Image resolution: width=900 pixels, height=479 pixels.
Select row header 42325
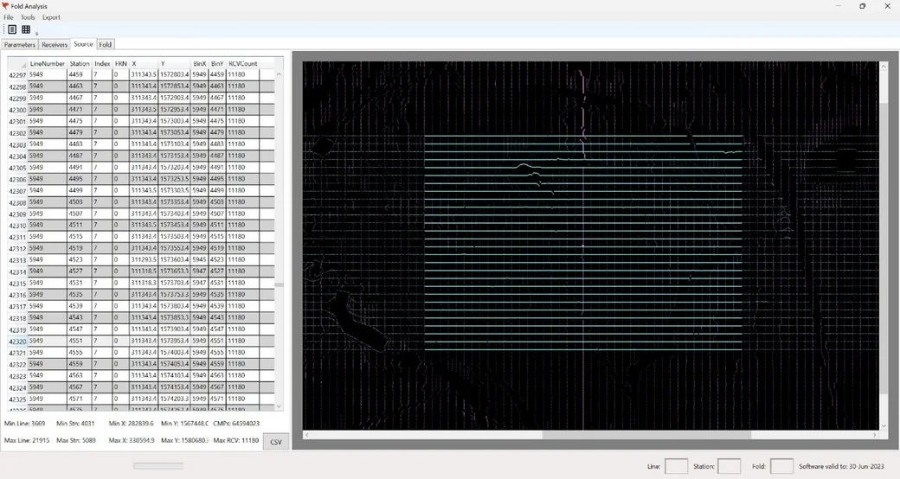17,399
